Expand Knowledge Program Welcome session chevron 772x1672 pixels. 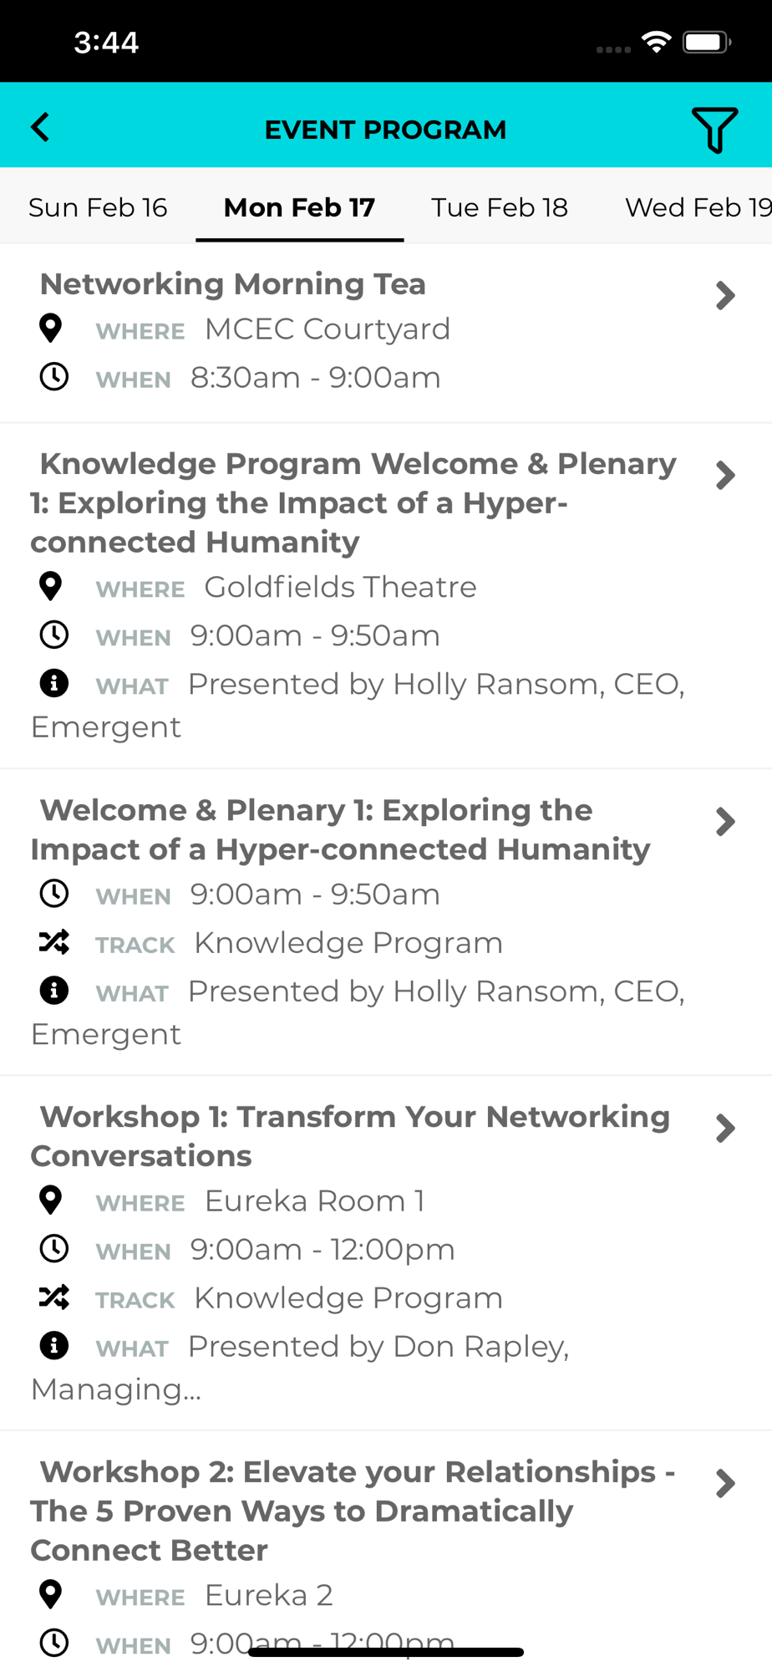725,476
